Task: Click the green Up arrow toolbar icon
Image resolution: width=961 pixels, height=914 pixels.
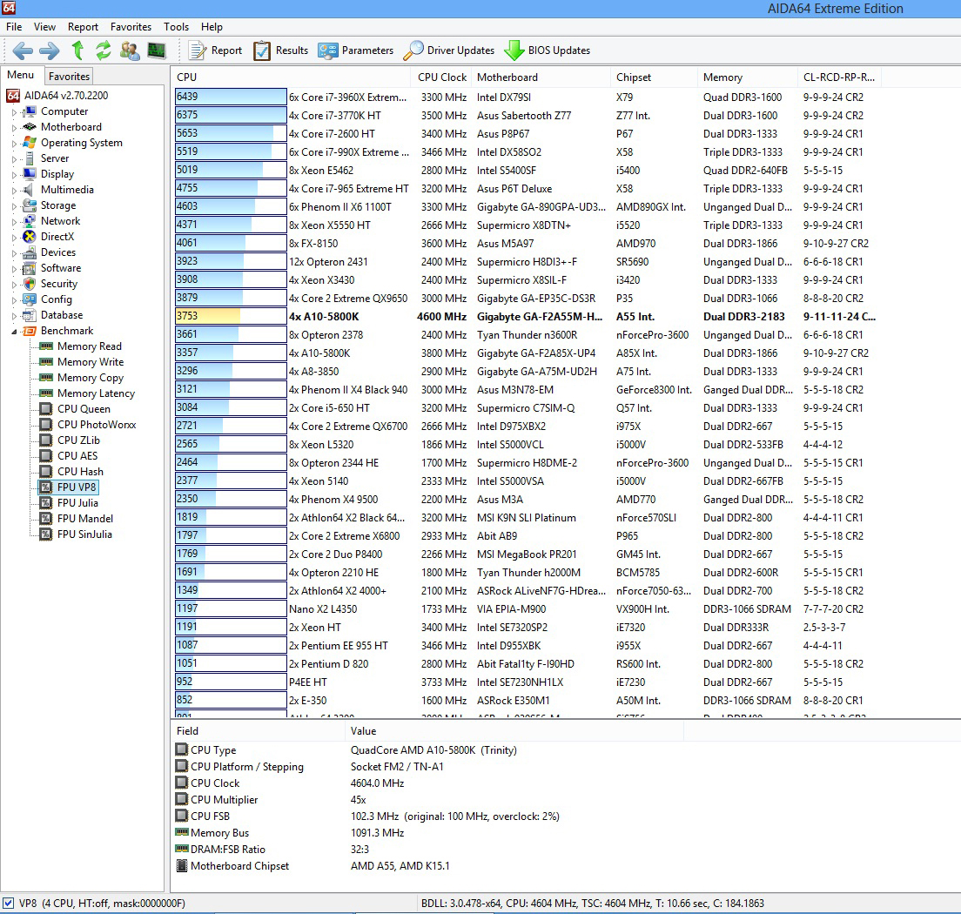Action: click(x=77, y=50)
